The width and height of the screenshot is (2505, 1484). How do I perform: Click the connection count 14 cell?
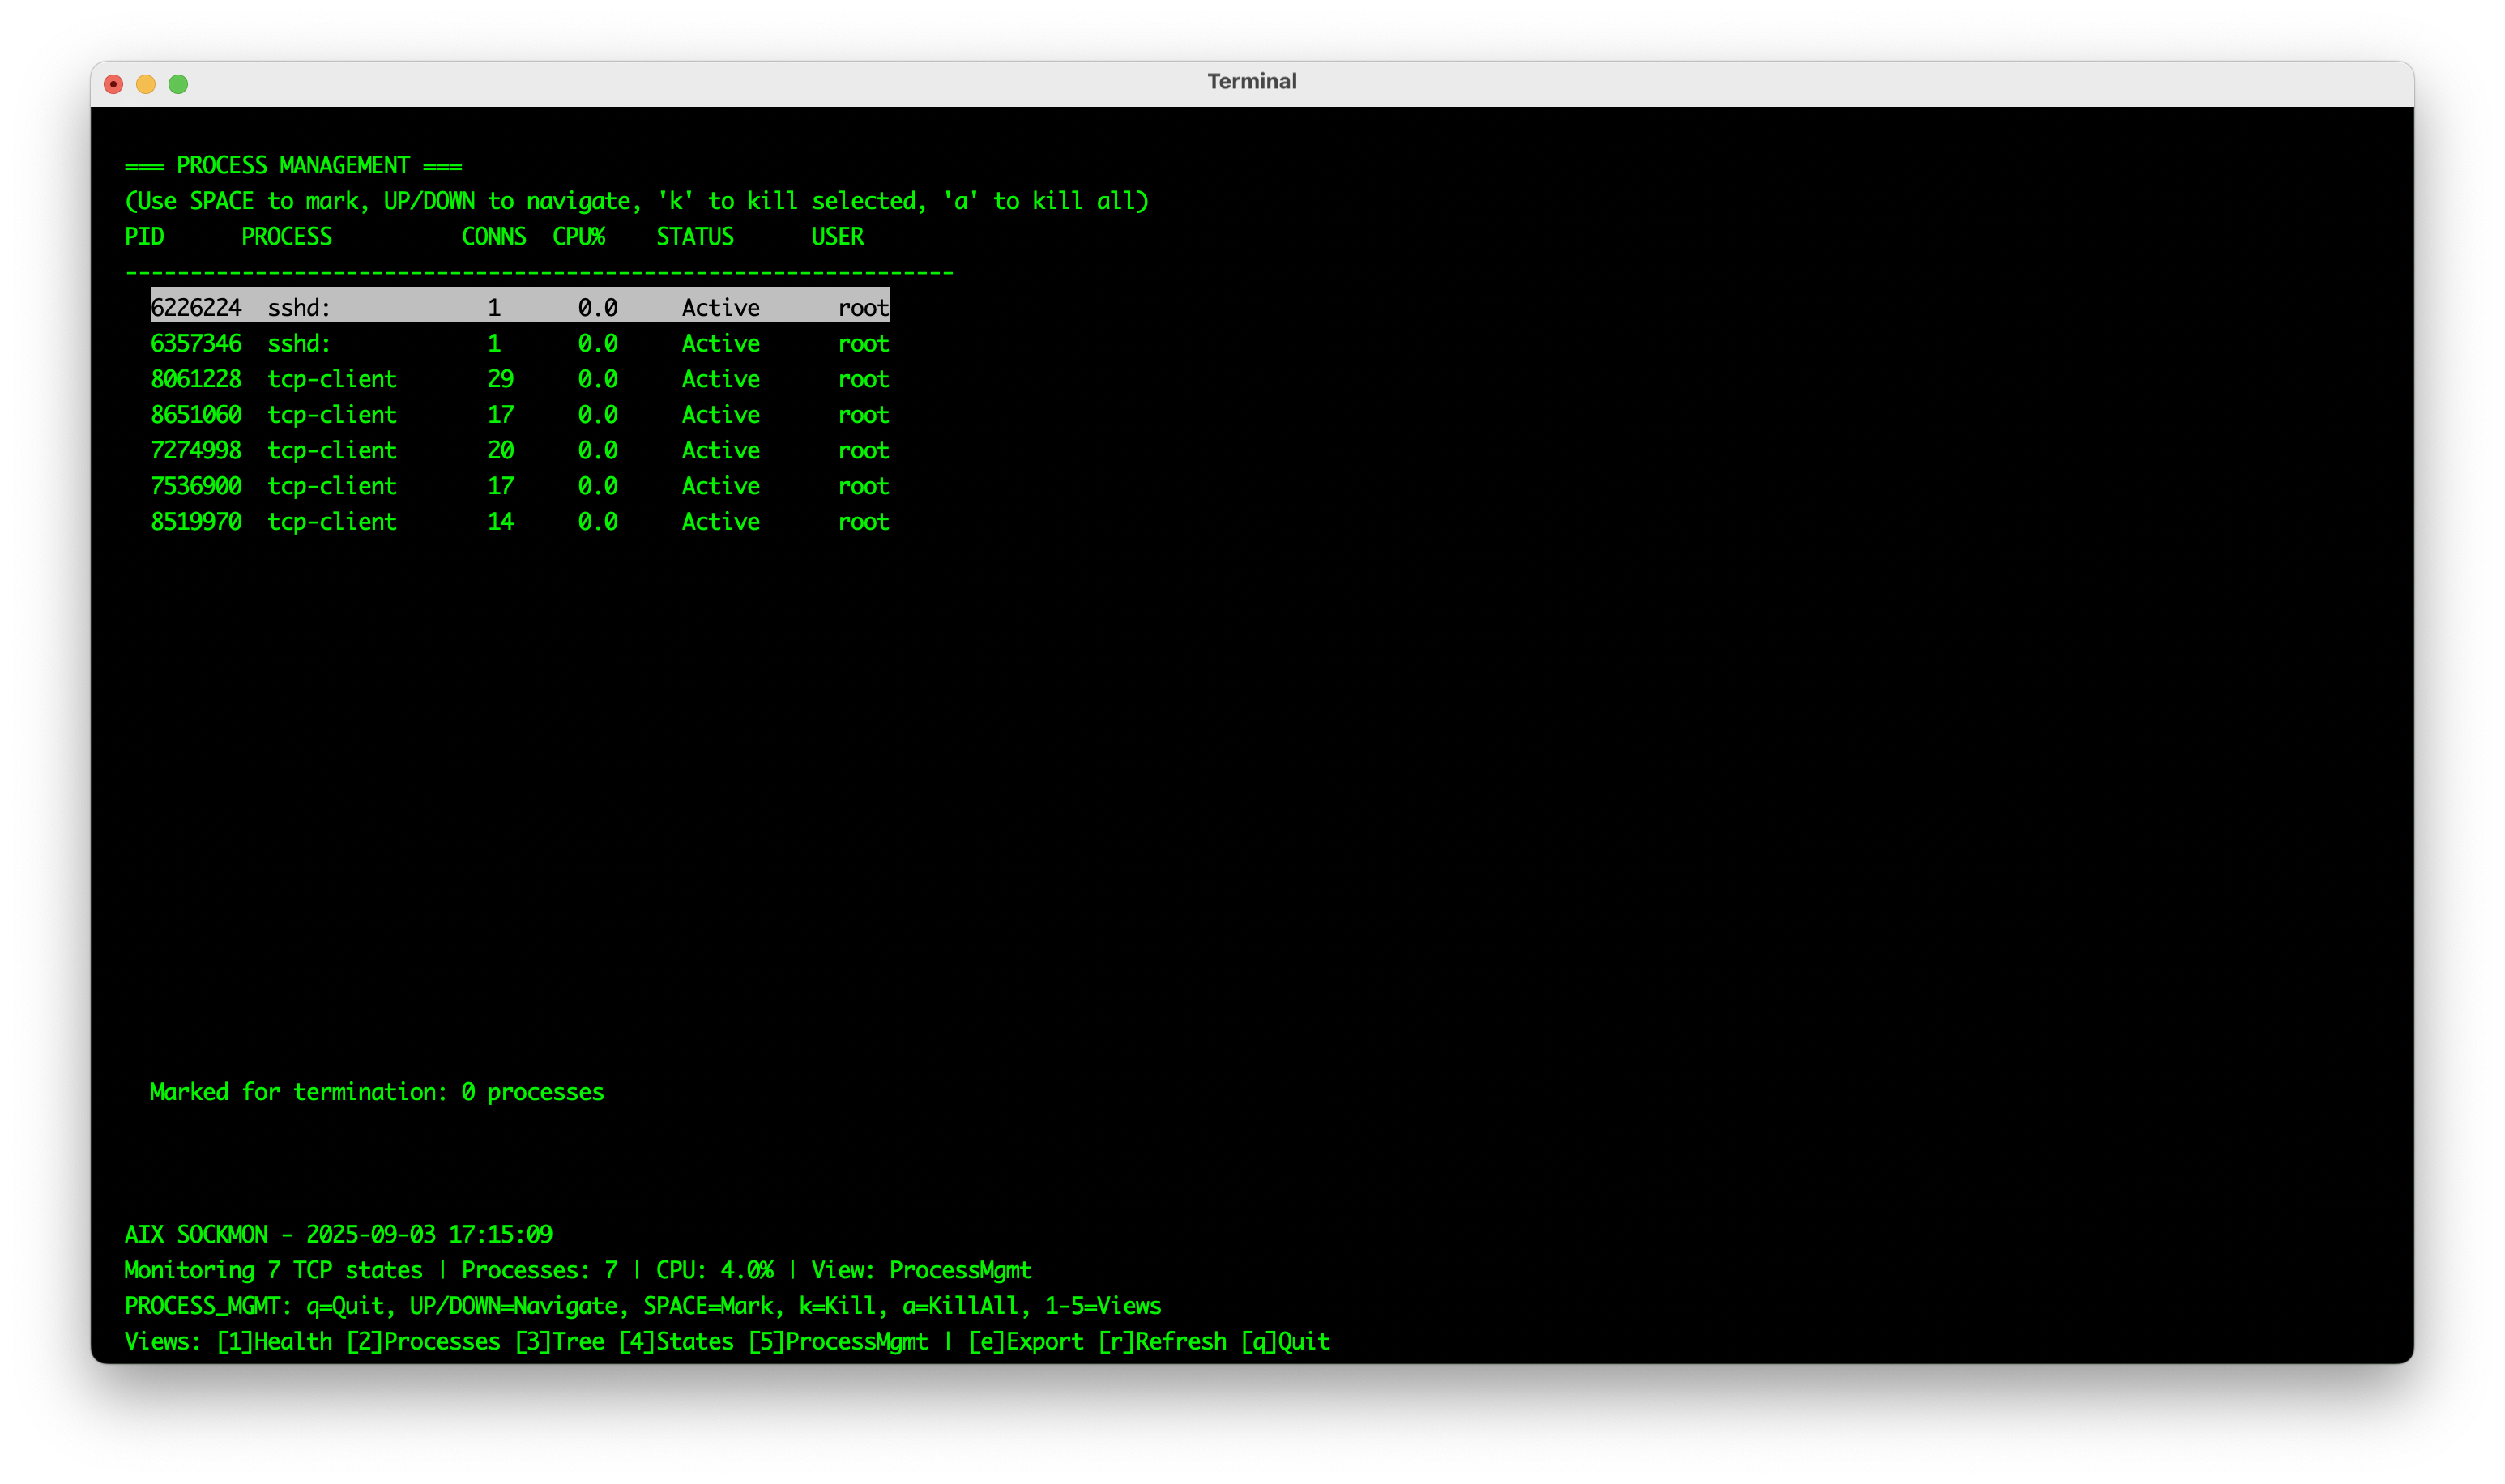click(501, 522)
